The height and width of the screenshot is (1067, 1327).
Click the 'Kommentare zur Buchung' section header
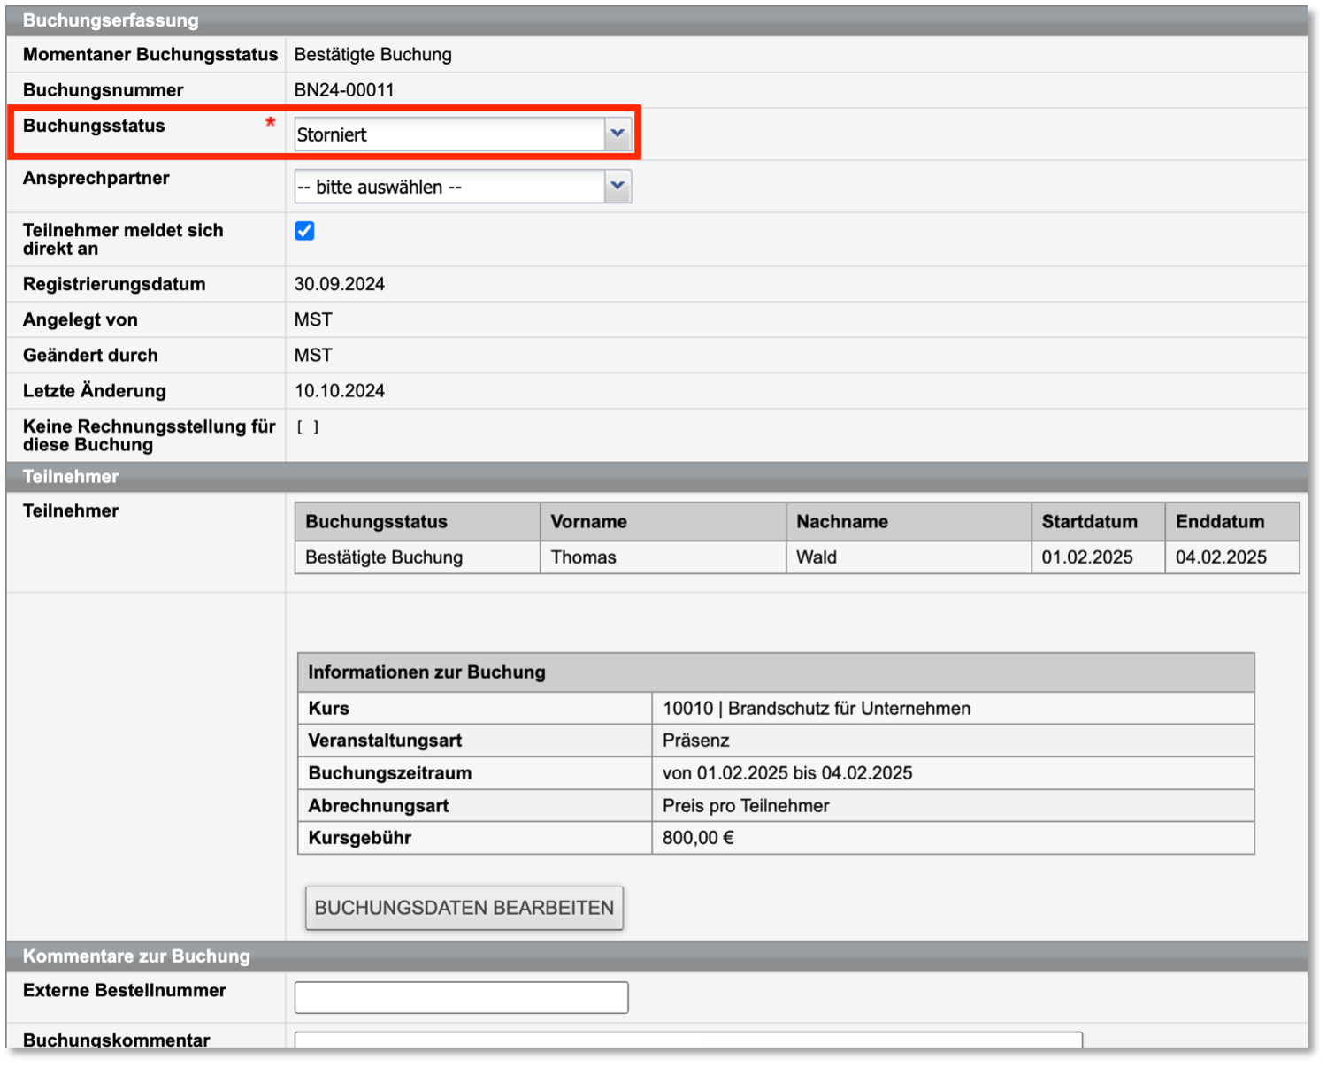tap(136, 956)
